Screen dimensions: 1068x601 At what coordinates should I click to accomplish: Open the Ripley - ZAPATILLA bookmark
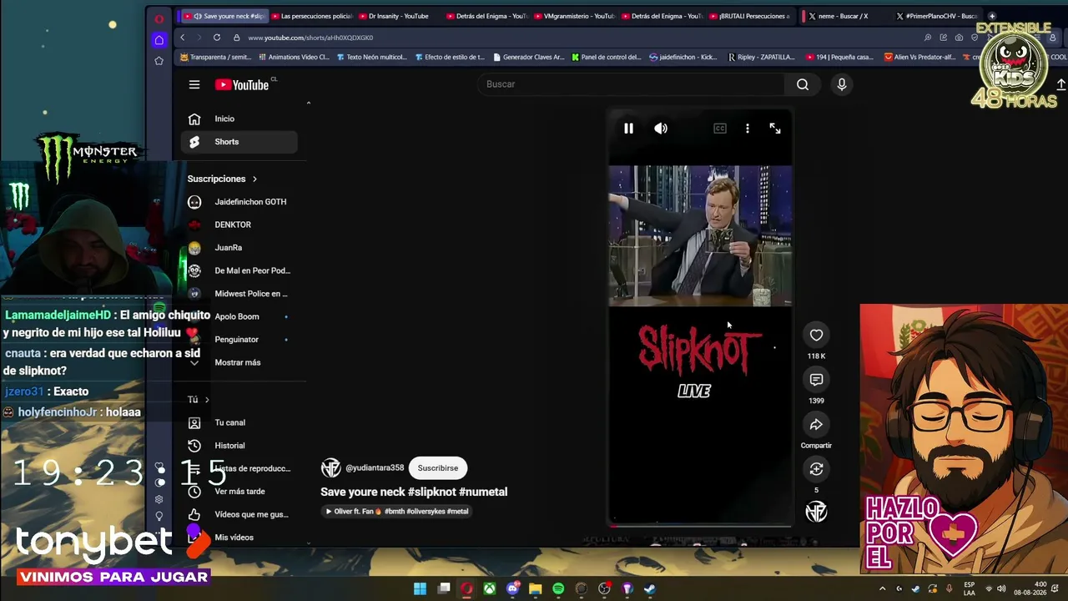point(761,58)
